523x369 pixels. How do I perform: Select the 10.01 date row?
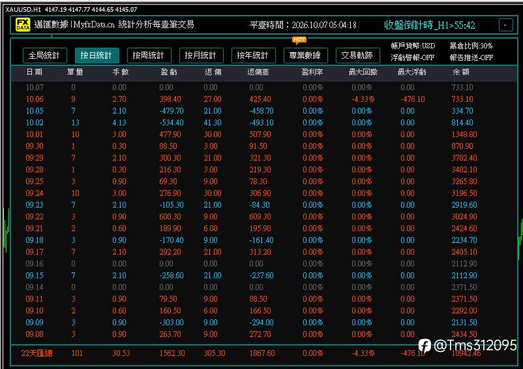[263, 135]
